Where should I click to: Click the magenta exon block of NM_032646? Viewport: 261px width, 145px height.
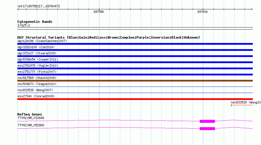pyautogui.click(x=207, y=121)
